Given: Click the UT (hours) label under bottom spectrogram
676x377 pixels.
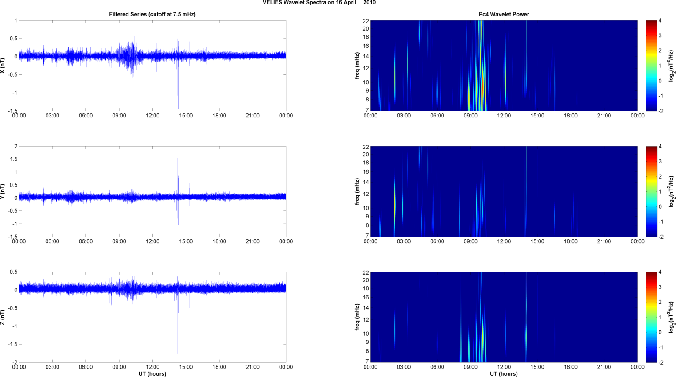Looking at the screenshot, I should click(504, 373).
